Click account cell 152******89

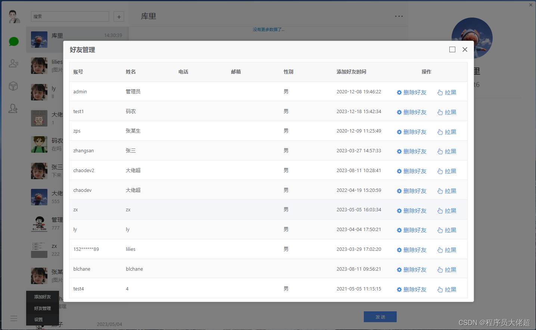tap(86, 249)
